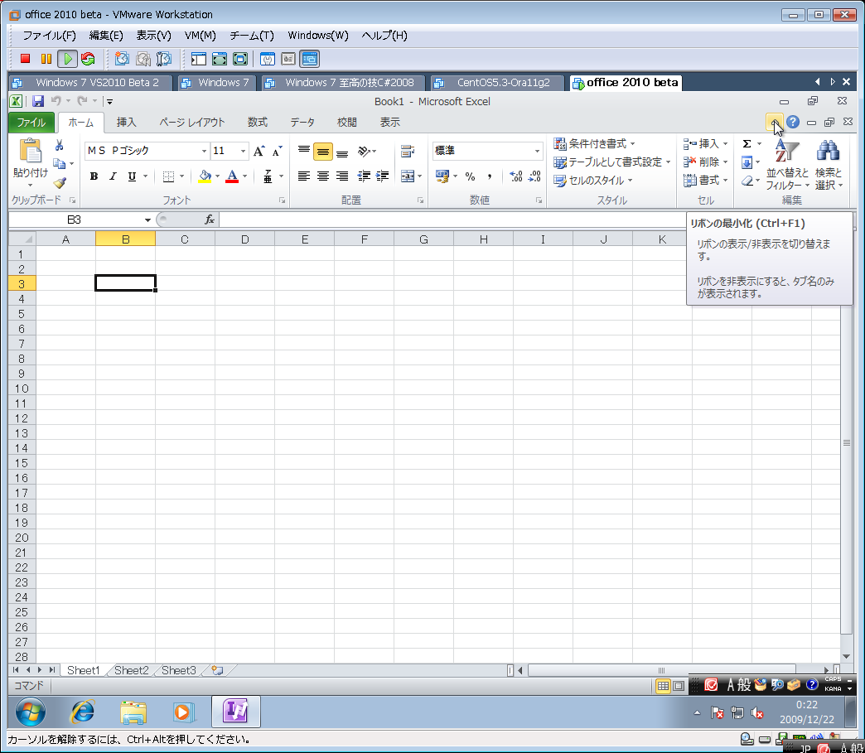
Task: Open the 挿入 ribbon tab
Action: (x=127, y=123)
